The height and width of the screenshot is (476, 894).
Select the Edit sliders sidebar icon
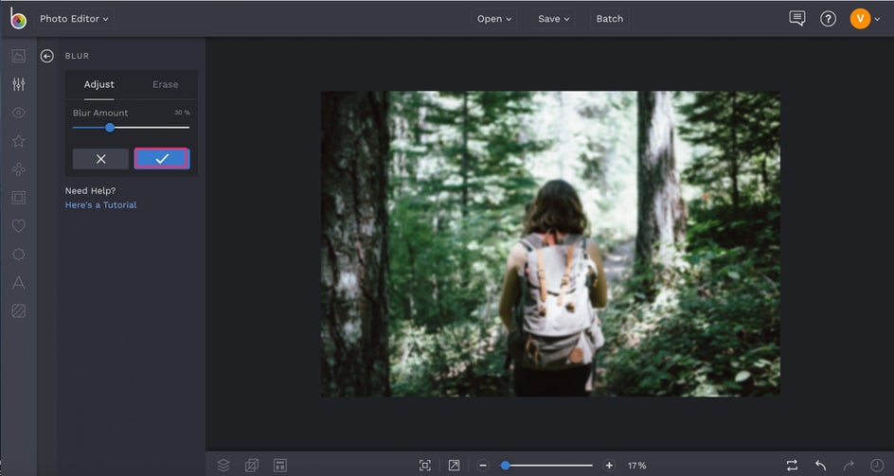coord(18,84)
